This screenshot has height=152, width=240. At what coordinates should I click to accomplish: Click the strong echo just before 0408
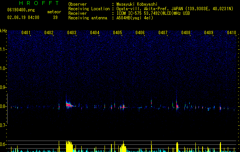177,106
